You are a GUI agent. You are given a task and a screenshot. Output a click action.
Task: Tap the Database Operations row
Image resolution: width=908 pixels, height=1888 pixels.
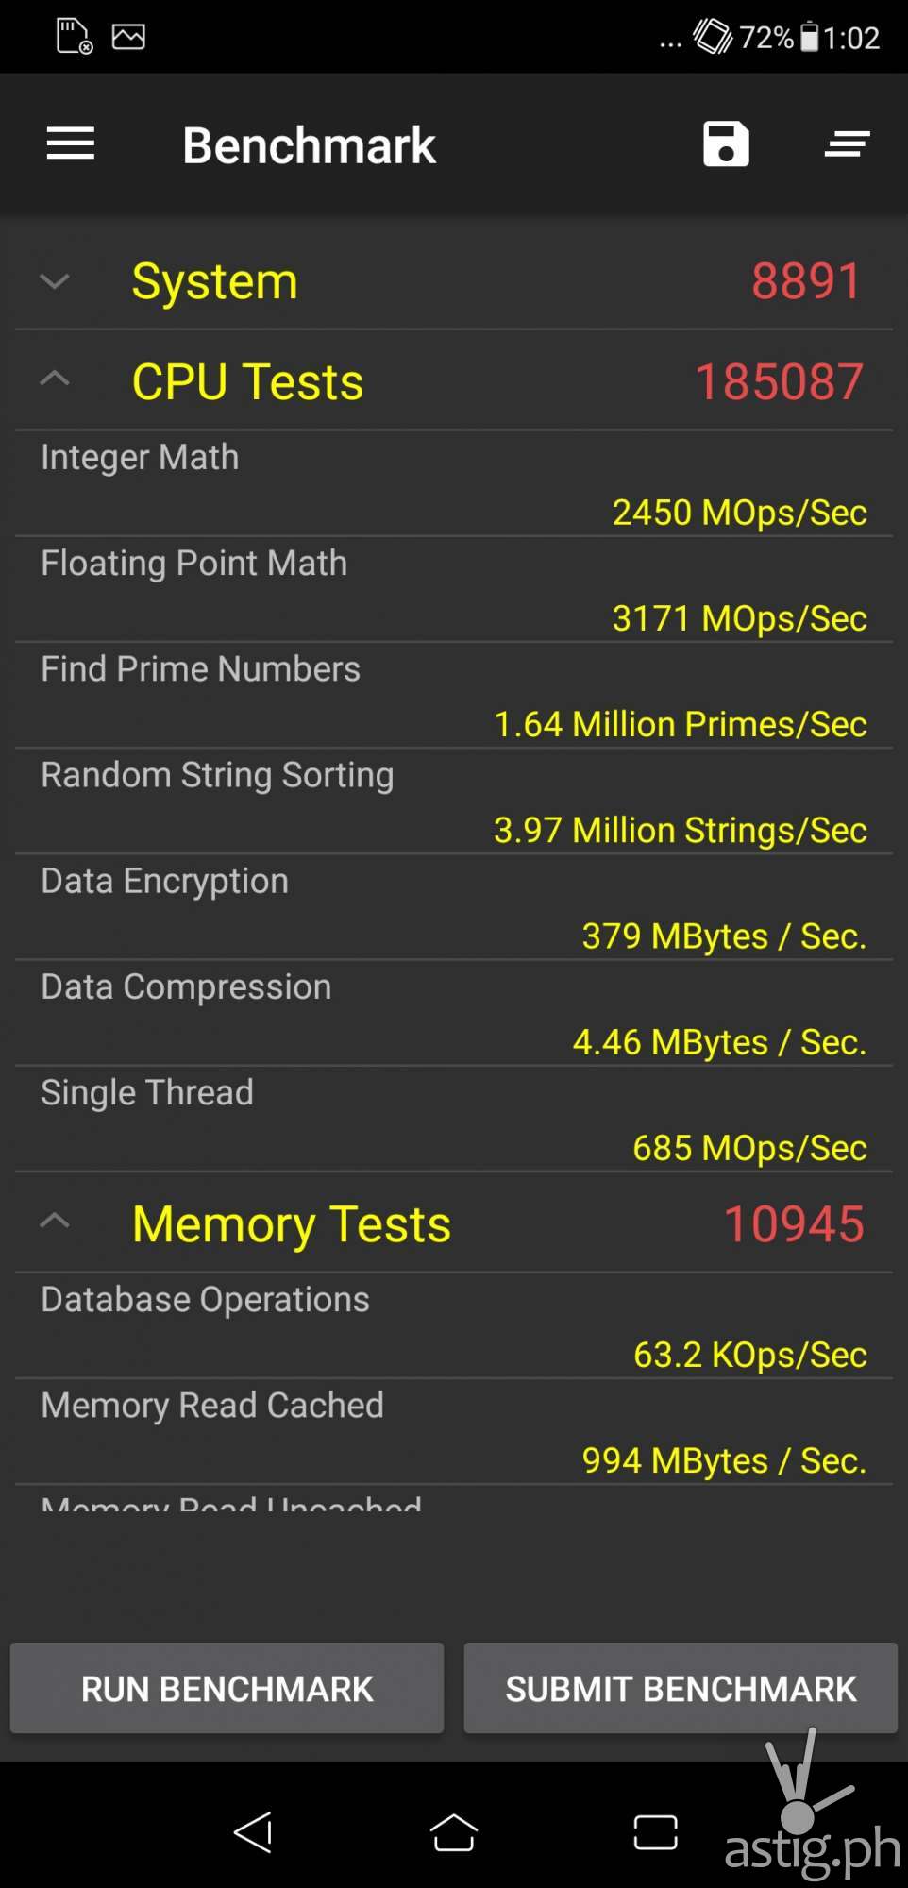[453, 1326]
